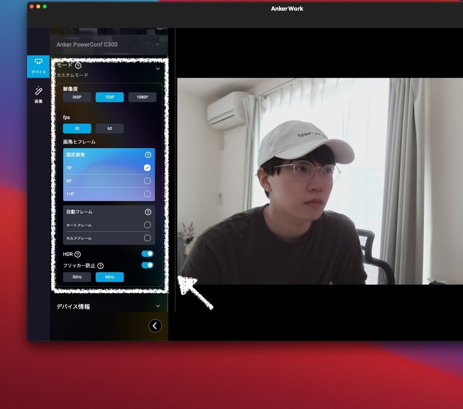The height and width of the screenshot is (409, 463).
Task: Click help icon in 固定画角 panel
Action: (x=148, y=155)
